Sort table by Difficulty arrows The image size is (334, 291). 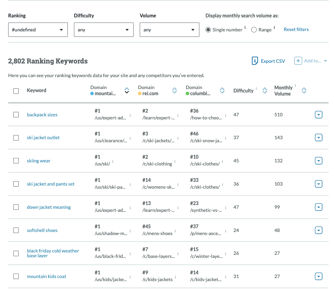pos(264,91)
